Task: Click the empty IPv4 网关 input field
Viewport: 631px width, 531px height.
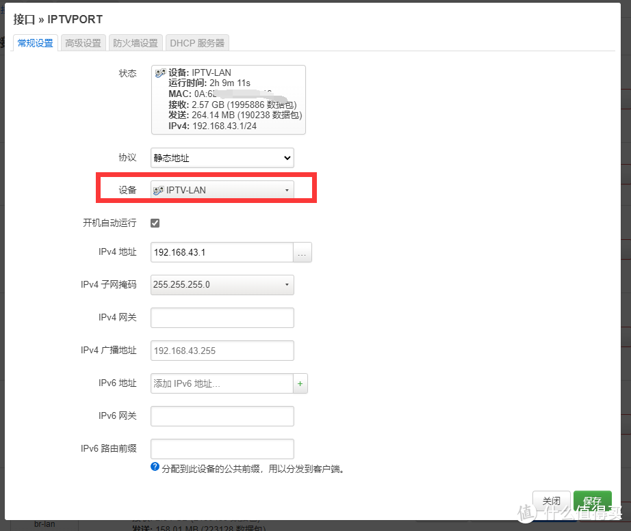Action: pyautogui.click(x=222, y=318)
